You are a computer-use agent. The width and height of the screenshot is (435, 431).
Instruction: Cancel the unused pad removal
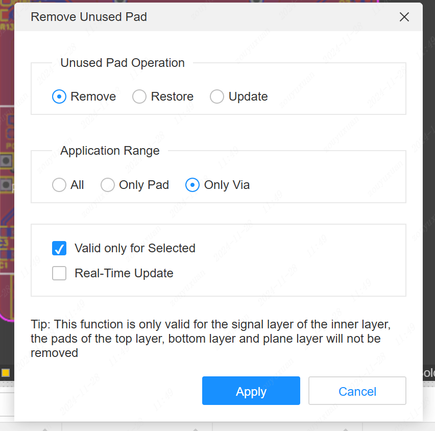[x=357, y=392]
